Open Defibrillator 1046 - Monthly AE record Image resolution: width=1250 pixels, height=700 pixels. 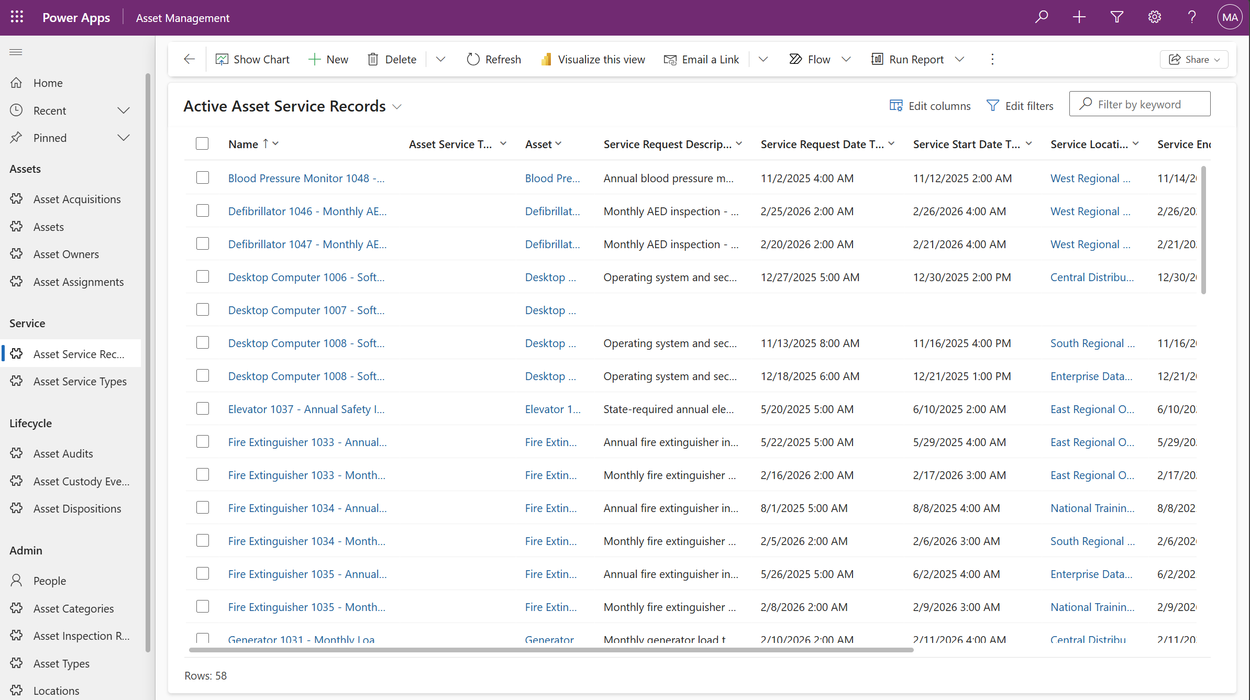click(307, 211)
